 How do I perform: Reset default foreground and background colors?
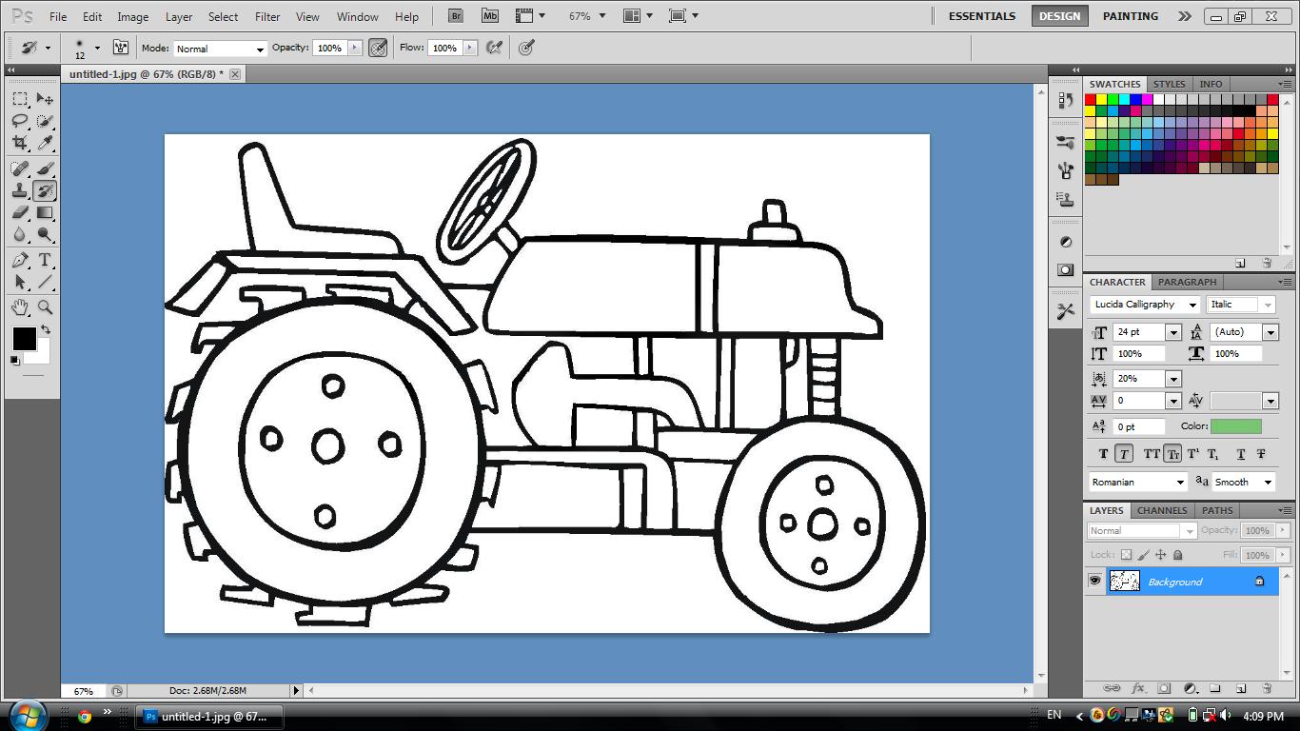(x=15, y=360)
